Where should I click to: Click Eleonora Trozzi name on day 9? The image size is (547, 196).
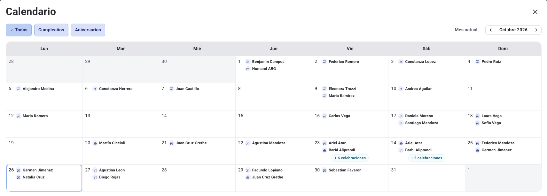click(x=342, y=89)
